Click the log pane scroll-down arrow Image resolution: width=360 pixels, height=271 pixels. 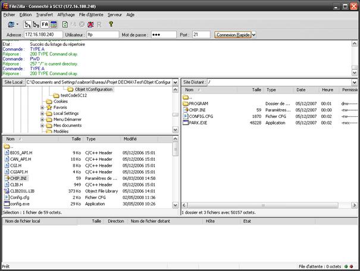[354, 73]
